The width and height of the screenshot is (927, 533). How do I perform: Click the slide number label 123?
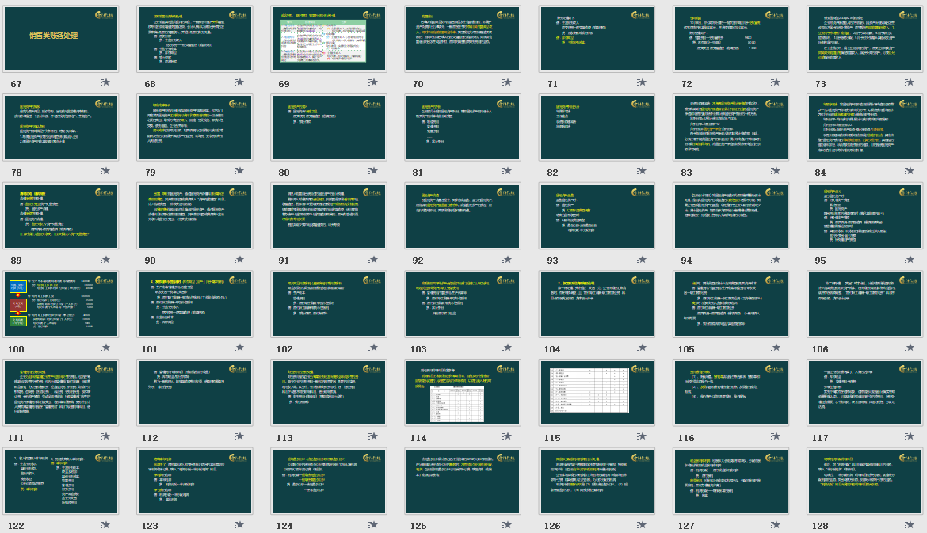click(150, 526)
